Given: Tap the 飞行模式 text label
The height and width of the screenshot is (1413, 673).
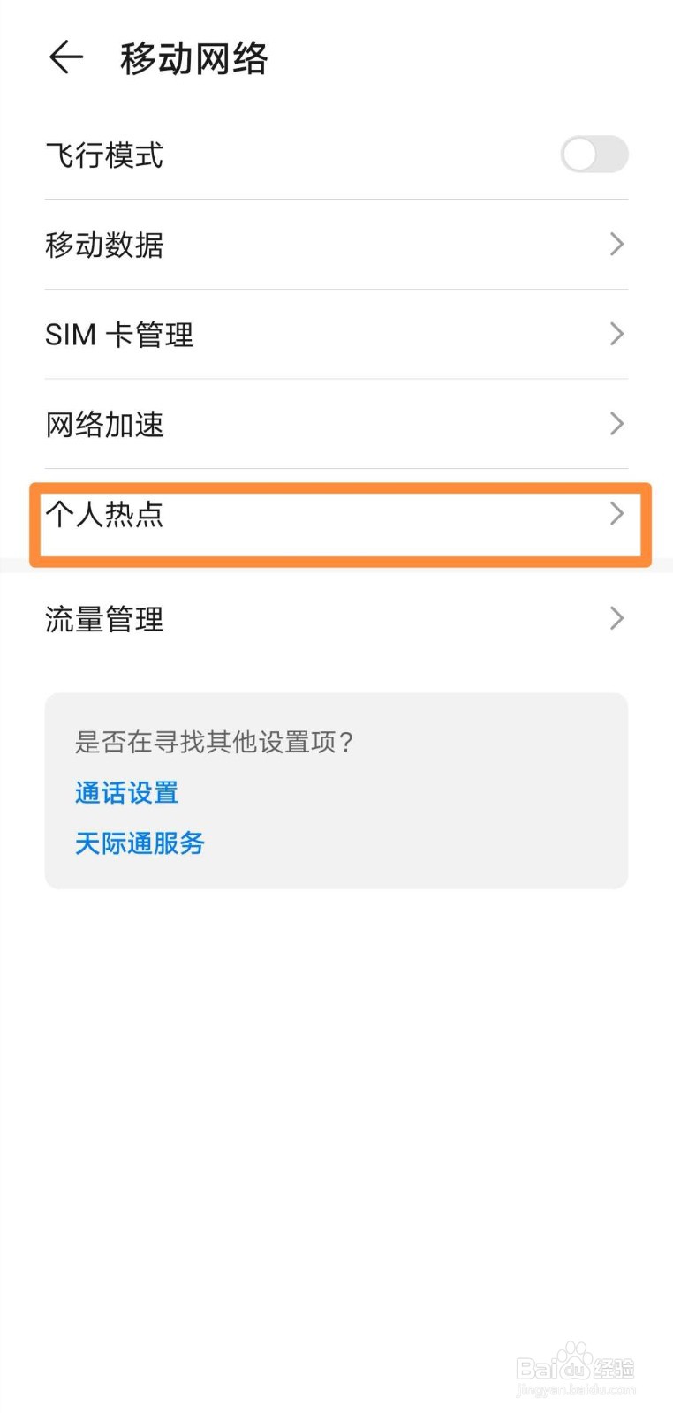Looking at the screenshot, I should tap(104, 155).
